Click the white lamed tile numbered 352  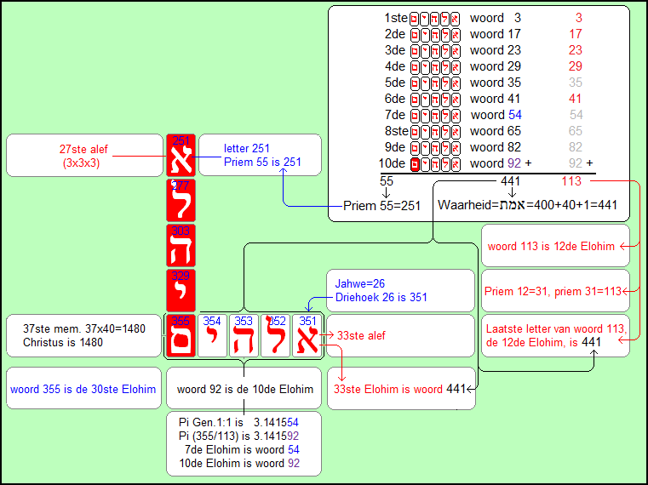coord(276,335)
